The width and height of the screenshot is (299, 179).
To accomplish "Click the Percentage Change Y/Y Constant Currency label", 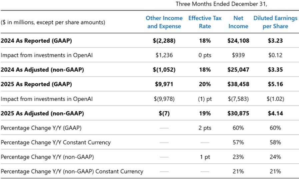I will 56,142.
